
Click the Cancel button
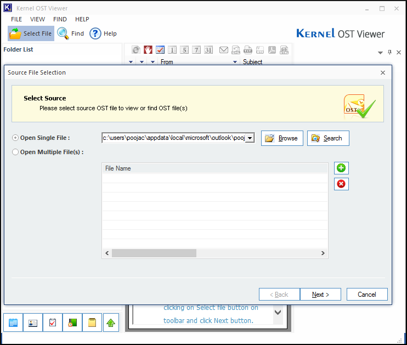pyautogui.click(x=367, y=295)
